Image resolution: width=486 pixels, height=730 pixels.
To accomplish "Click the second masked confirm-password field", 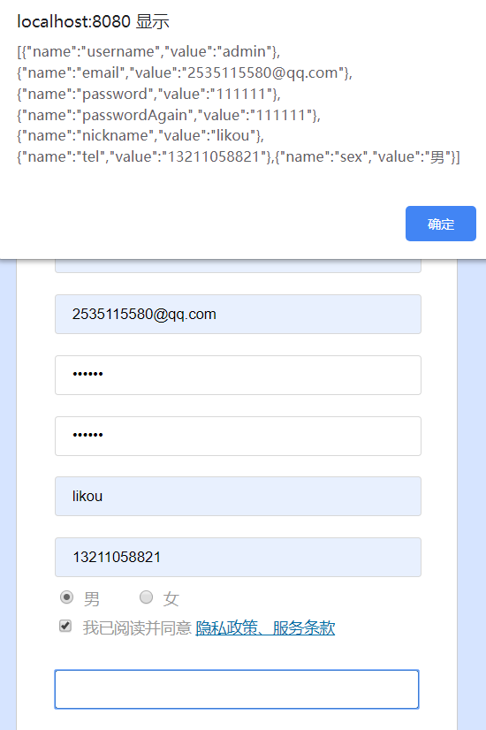I will coord(238,437).
